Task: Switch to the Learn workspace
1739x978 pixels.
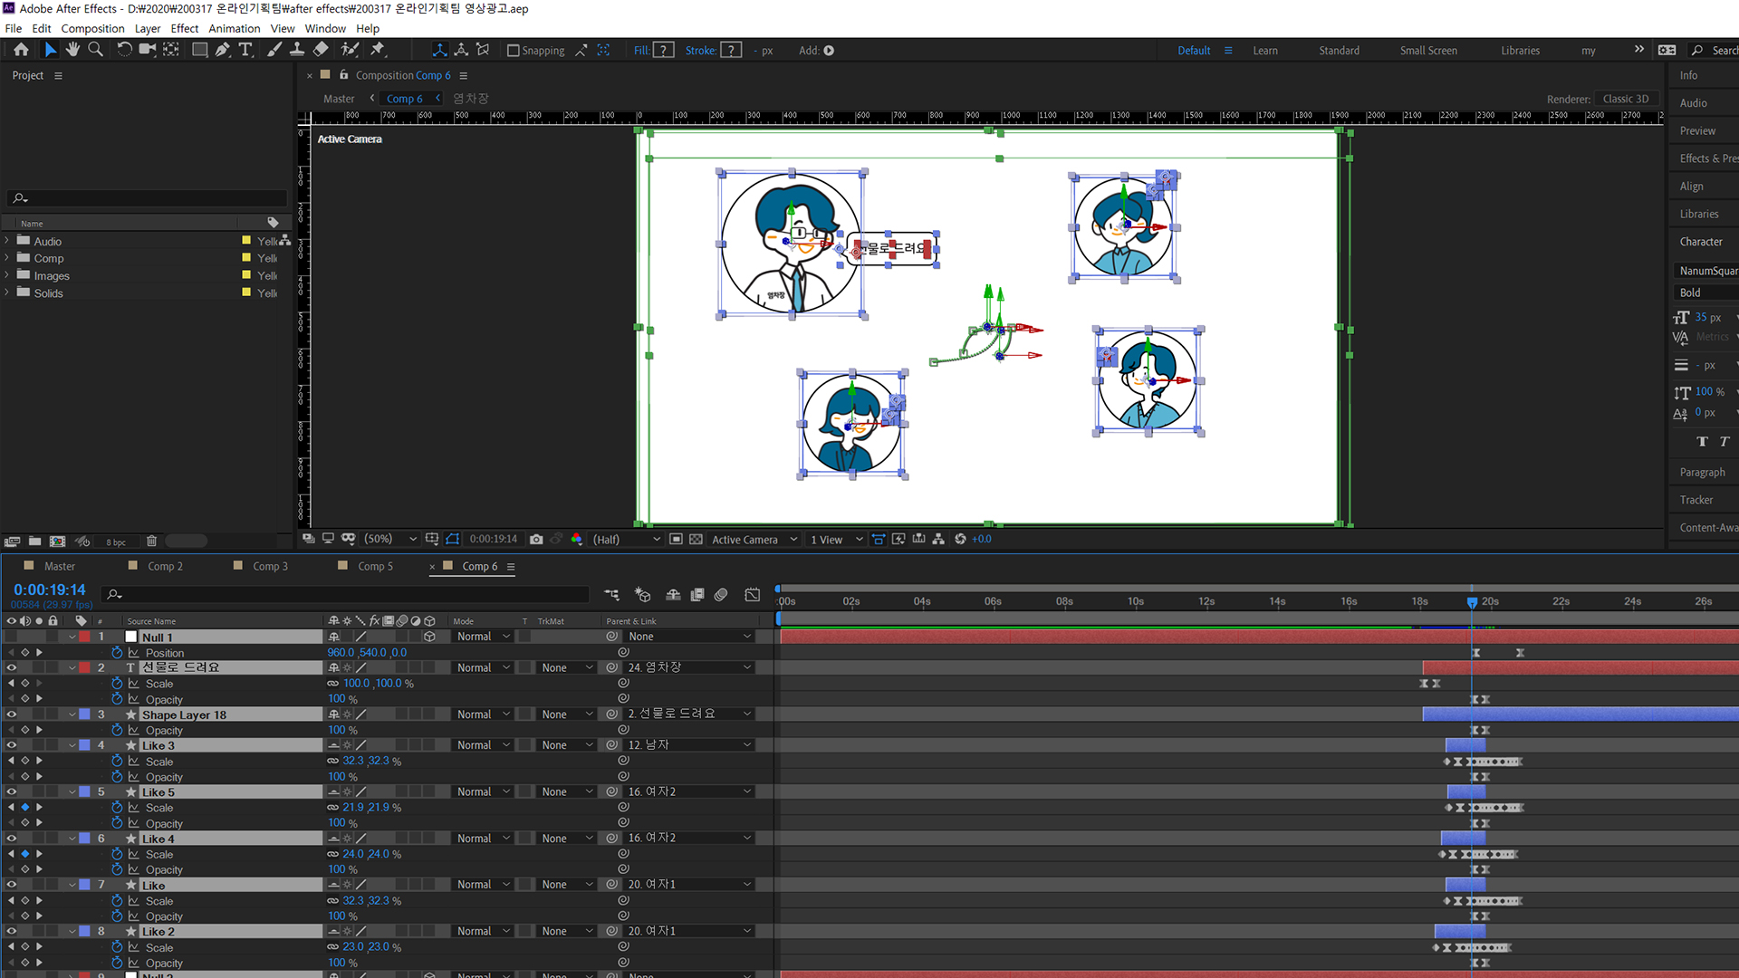Action: [x=1265, y=51]
